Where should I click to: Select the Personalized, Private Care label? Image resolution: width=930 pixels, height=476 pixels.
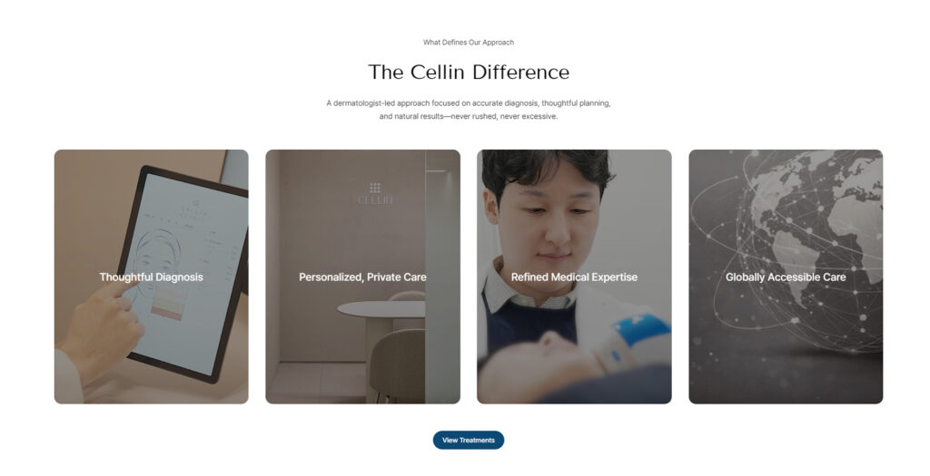tap(362, 277)
